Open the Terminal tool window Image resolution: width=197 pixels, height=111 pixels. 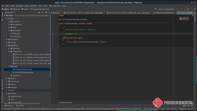pos(9,105)
